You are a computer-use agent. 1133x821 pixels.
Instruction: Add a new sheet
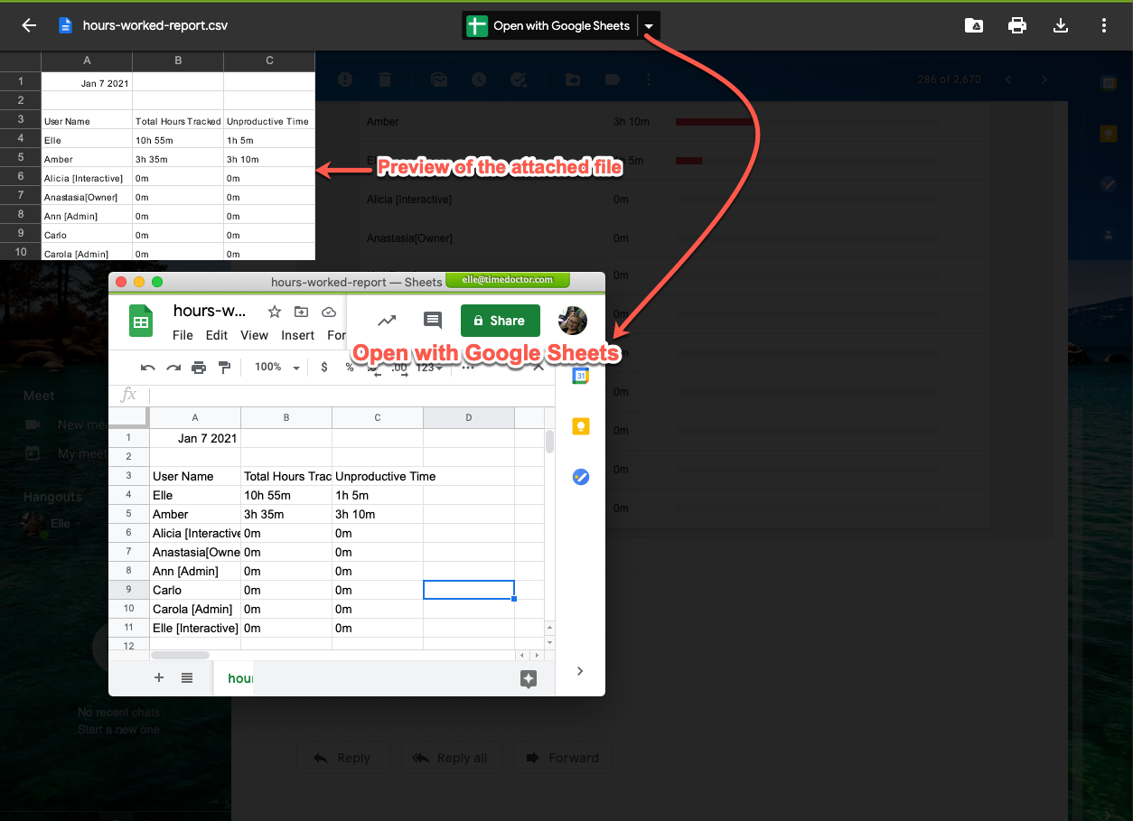[x=159, y=678]
